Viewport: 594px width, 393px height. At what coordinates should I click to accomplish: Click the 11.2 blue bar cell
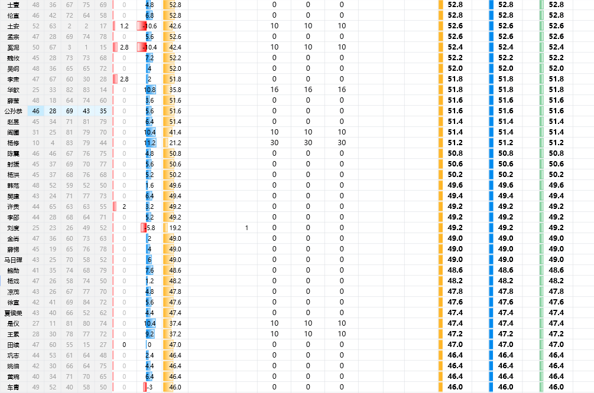coord(150,143)
